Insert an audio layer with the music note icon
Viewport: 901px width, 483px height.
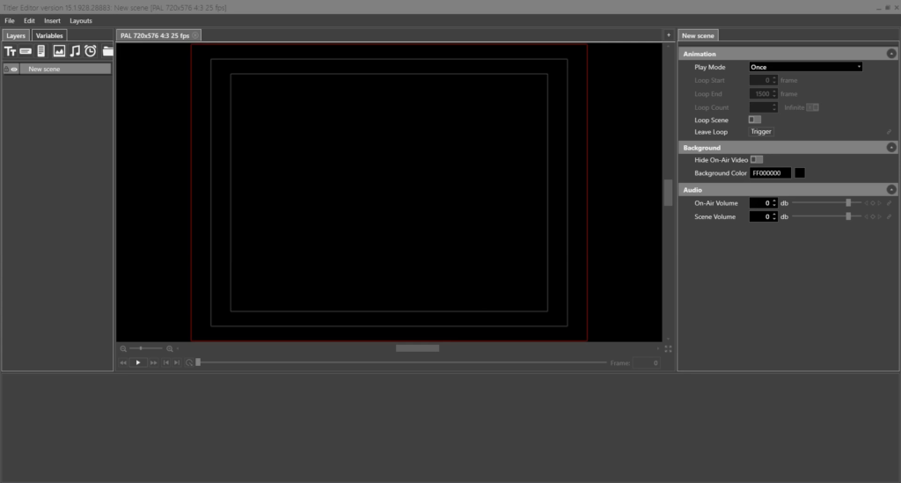pos(75,52)
